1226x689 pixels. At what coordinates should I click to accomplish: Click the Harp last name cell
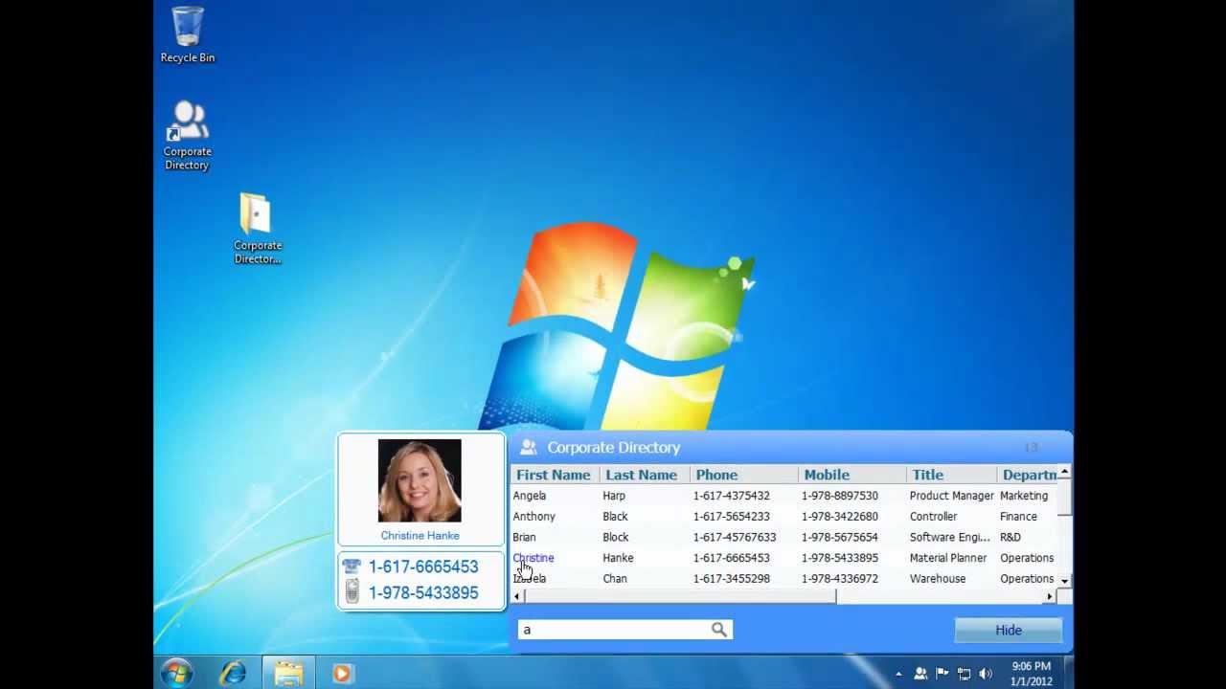pos(614,496)
